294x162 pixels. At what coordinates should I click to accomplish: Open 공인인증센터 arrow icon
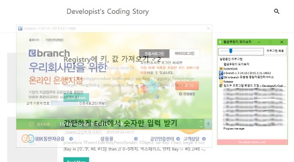coord(178,139)
